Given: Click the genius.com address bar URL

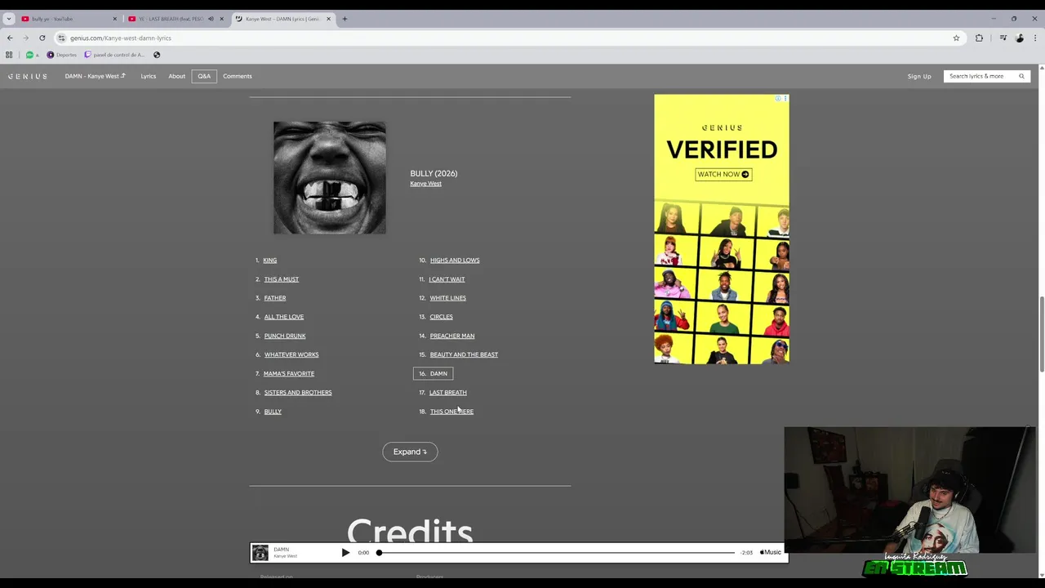Looking at the screenshot, I should [121, 38].
